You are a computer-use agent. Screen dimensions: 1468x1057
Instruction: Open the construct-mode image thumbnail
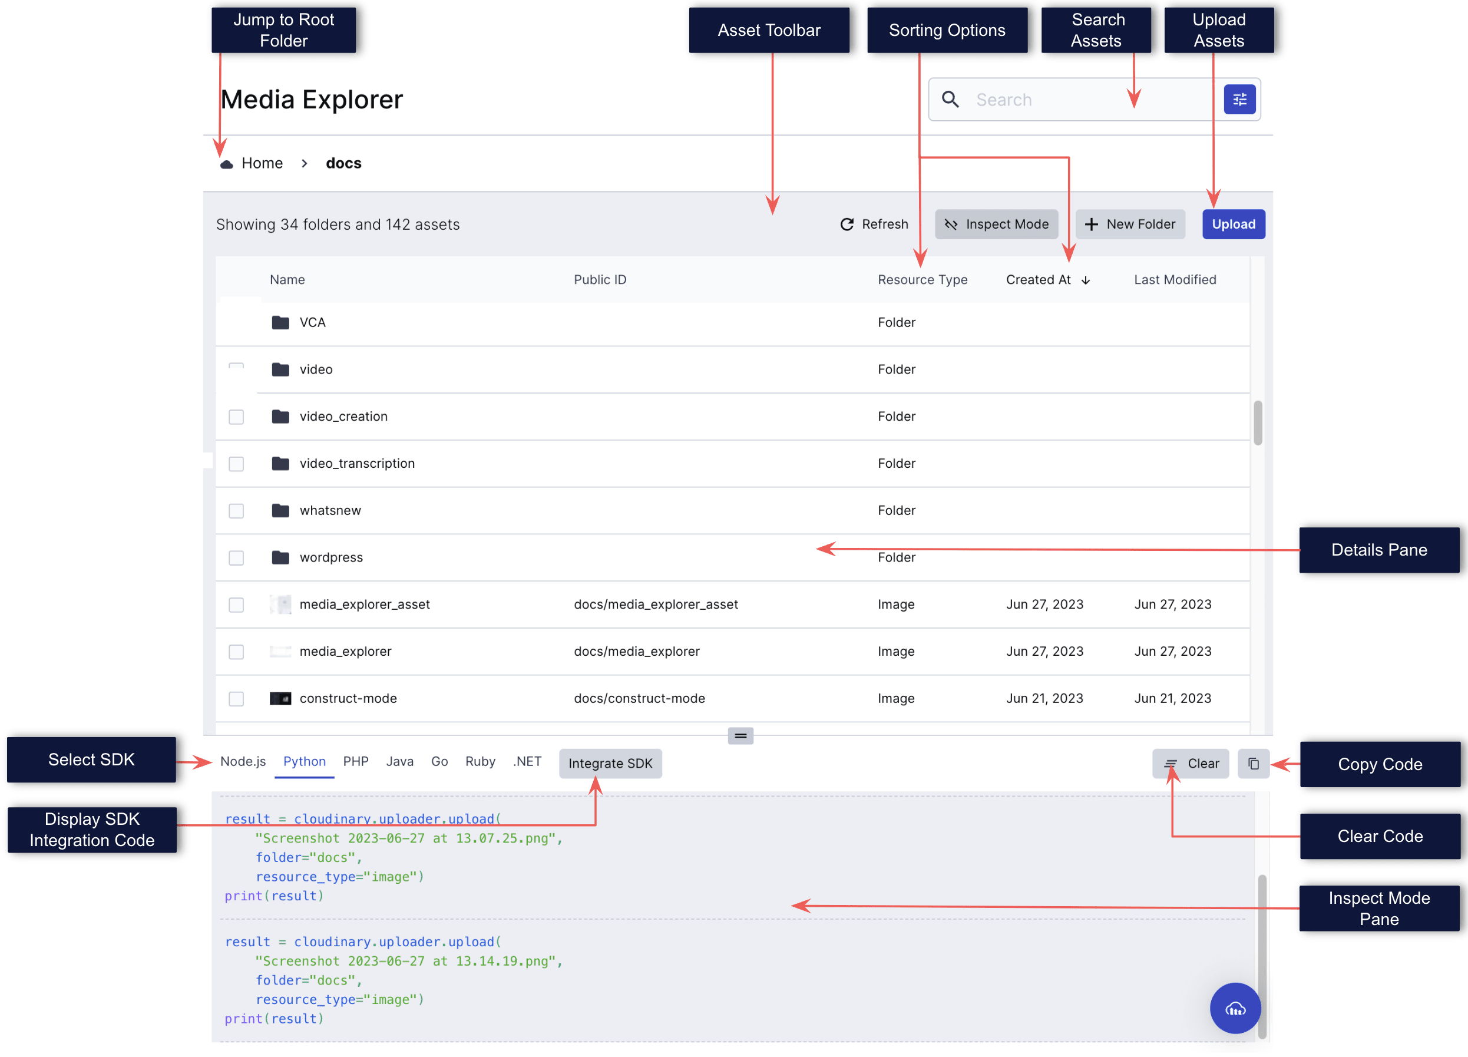coord(280,698)
